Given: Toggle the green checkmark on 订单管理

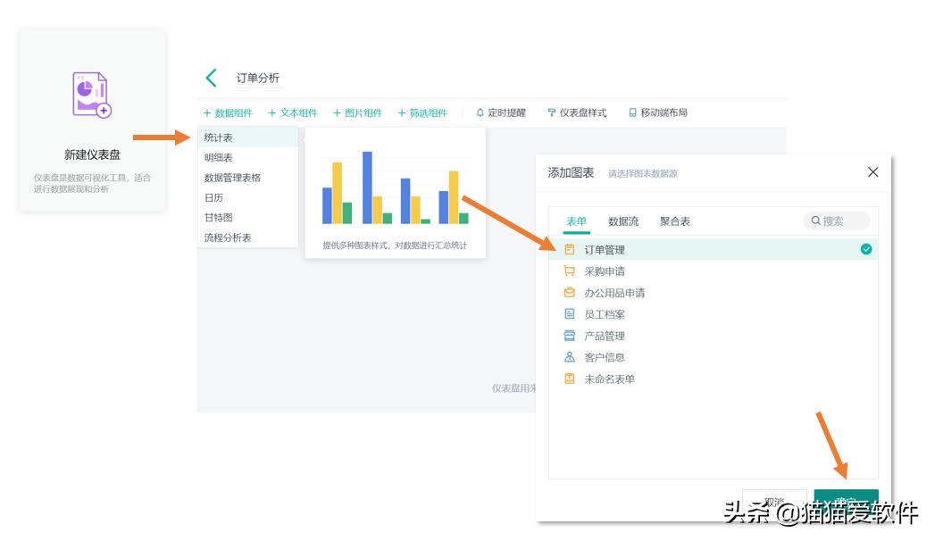Looking at the screenshot, I should click(864, 250).
